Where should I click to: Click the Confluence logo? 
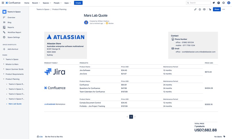click(13, 3)
